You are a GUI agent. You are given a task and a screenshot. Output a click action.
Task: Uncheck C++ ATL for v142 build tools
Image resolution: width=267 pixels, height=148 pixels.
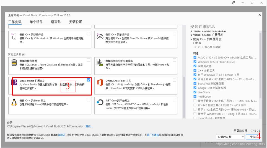(195, 79)
